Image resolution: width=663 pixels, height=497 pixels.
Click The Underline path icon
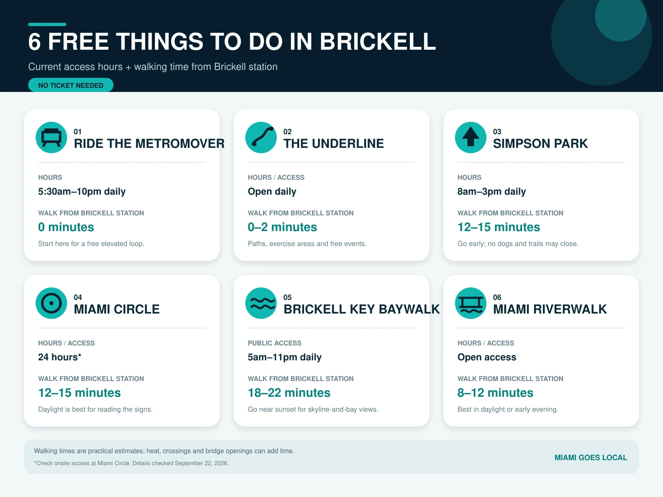[x=261, y=138]
